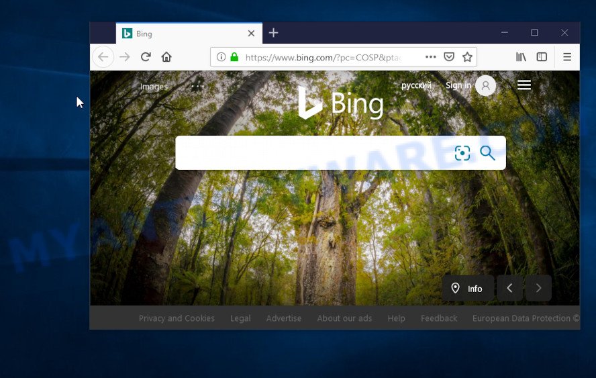Switch language to русский
The width and height of the screenshot is (596, 378).
[x=416, y=85]
